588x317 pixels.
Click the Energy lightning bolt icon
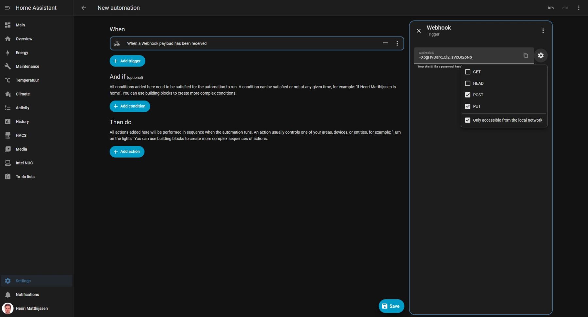[8, 53]
